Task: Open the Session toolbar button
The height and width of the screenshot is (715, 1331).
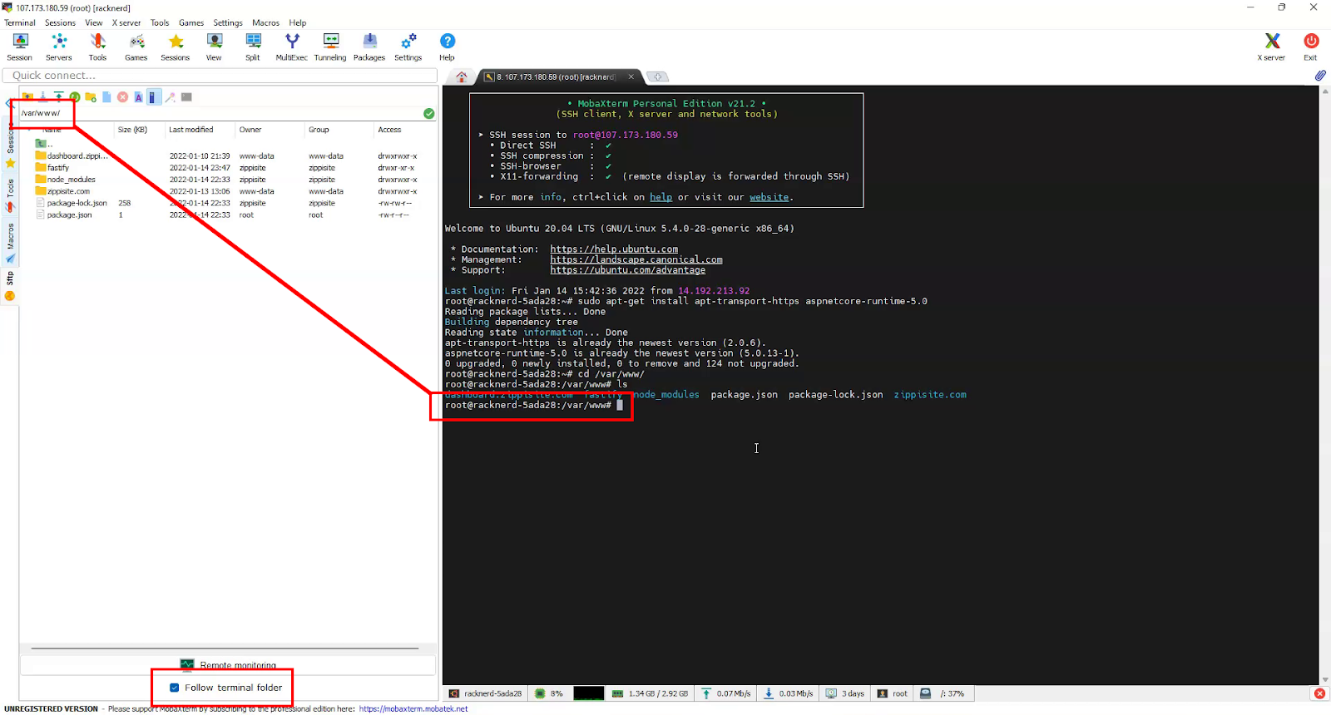Action: [20, 47]
